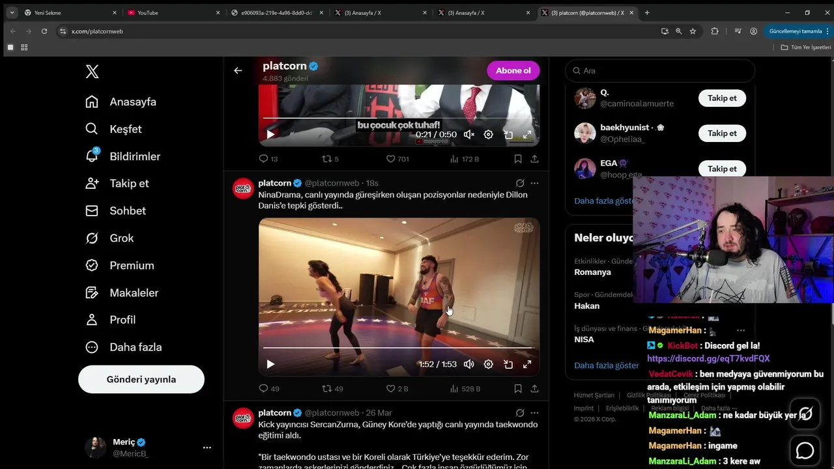Reload the page in Chrome

[x=44, y=31]
